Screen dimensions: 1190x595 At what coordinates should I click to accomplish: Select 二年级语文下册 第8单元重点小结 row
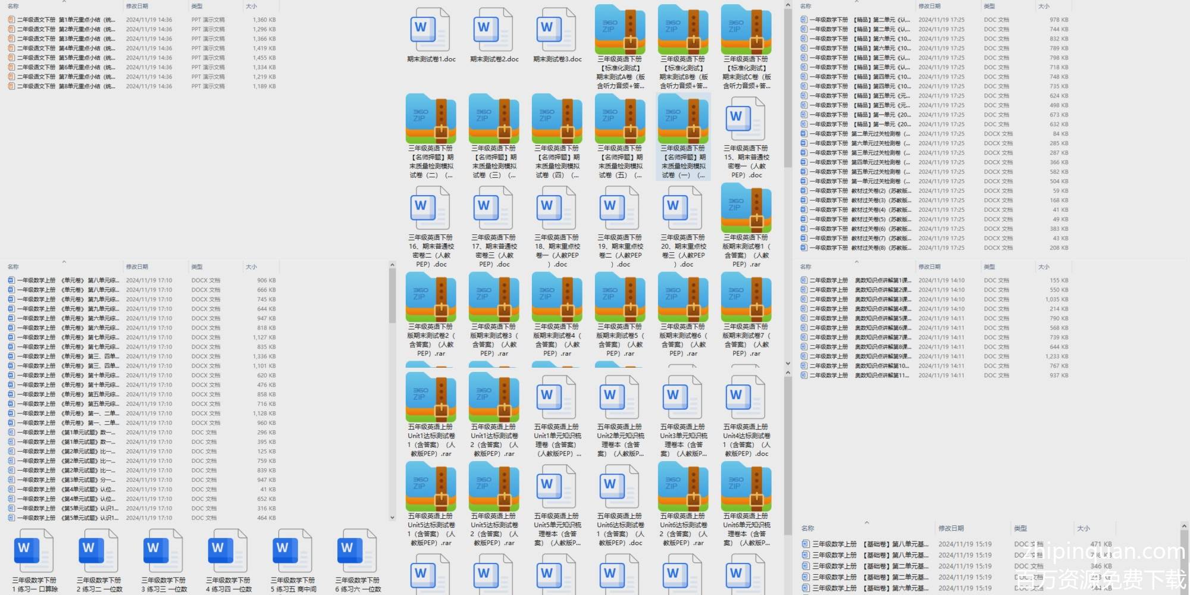pos(65,86)
